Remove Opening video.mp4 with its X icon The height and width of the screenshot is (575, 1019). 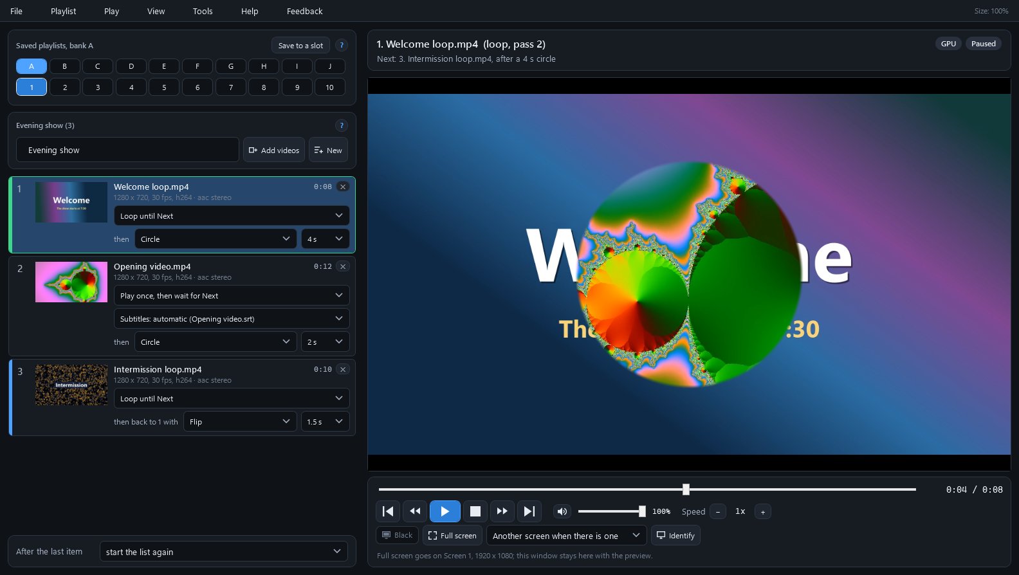coord(343,266)
